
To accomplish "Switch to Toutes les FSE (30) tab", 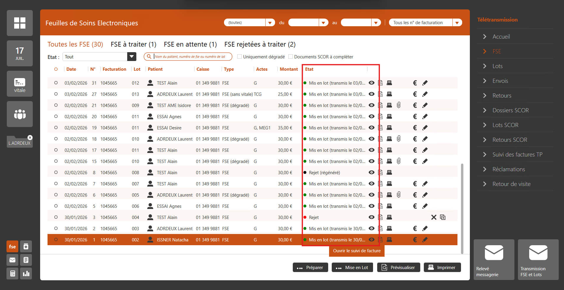I will click(x=75, y=44).
